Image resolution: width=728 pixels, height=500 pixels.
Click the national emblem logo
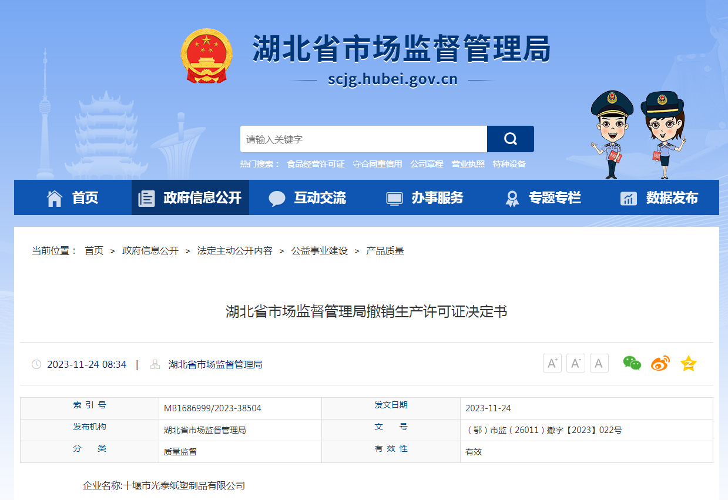[x=206, y=56]
